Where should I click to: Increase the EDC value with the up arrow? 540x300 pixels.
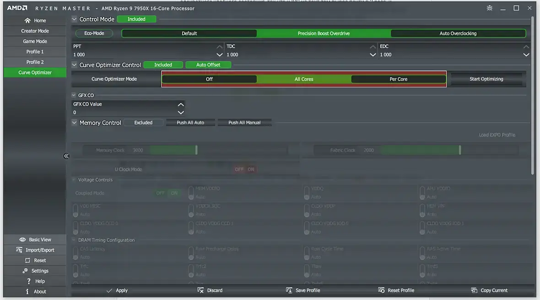pyautogui.click(x=526, y=47)
